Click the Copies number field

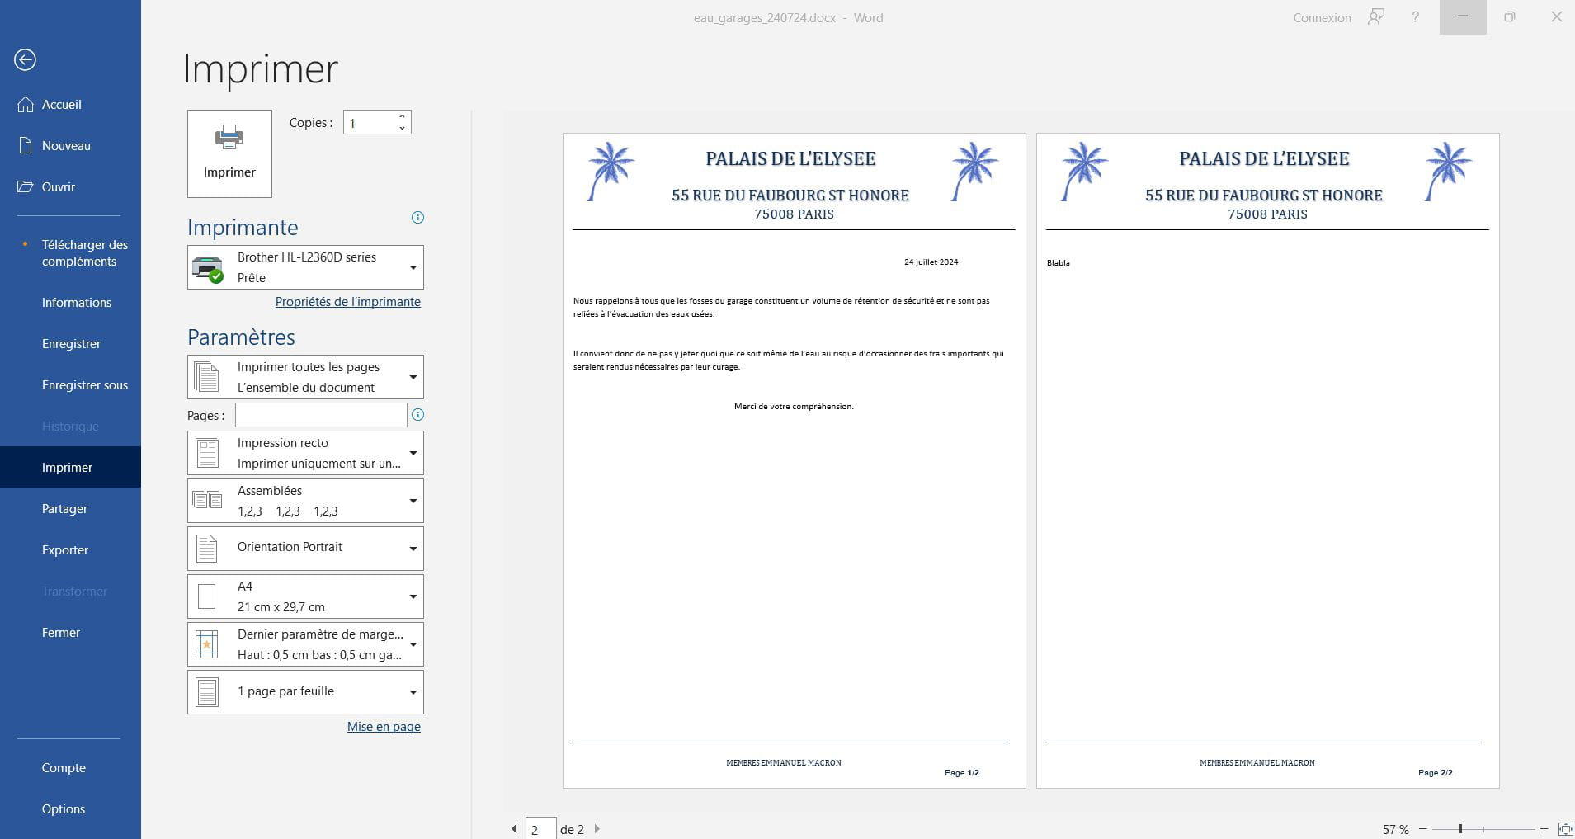[370, 123]
